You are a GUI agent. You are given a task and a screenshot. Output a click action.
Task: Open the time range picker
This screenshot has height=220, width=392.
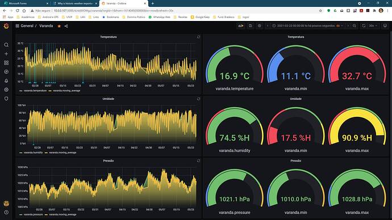pyautogui.click(x=307, y=26)
